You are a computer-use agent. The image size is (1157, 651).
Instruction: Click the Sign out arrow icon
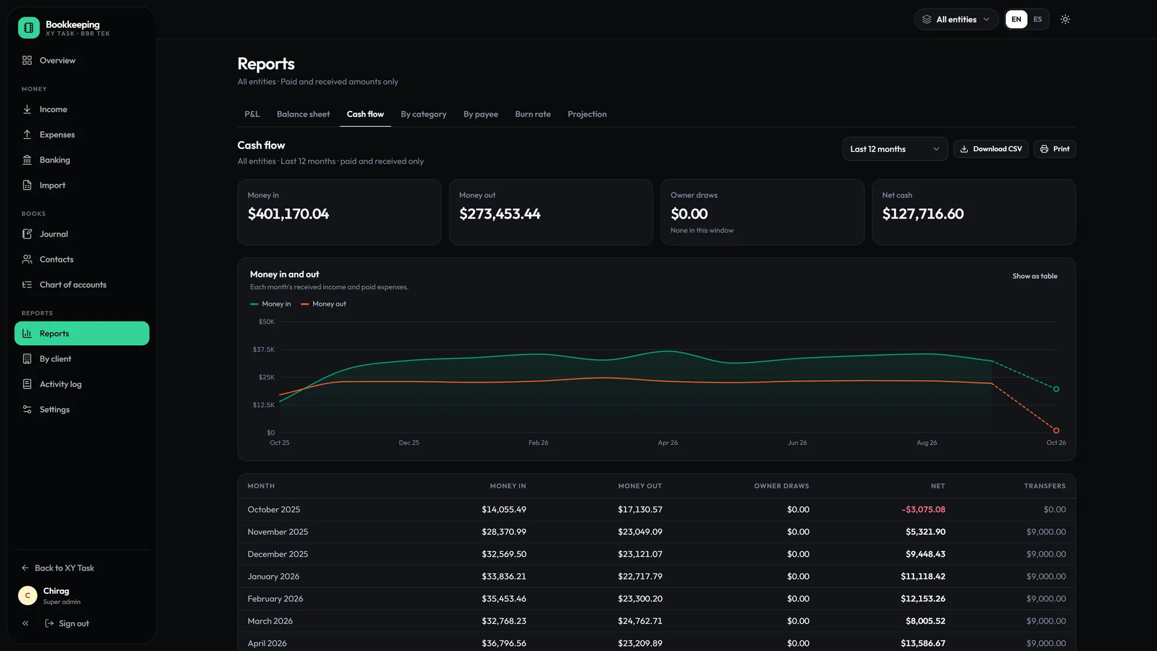[x=49, y=623]
